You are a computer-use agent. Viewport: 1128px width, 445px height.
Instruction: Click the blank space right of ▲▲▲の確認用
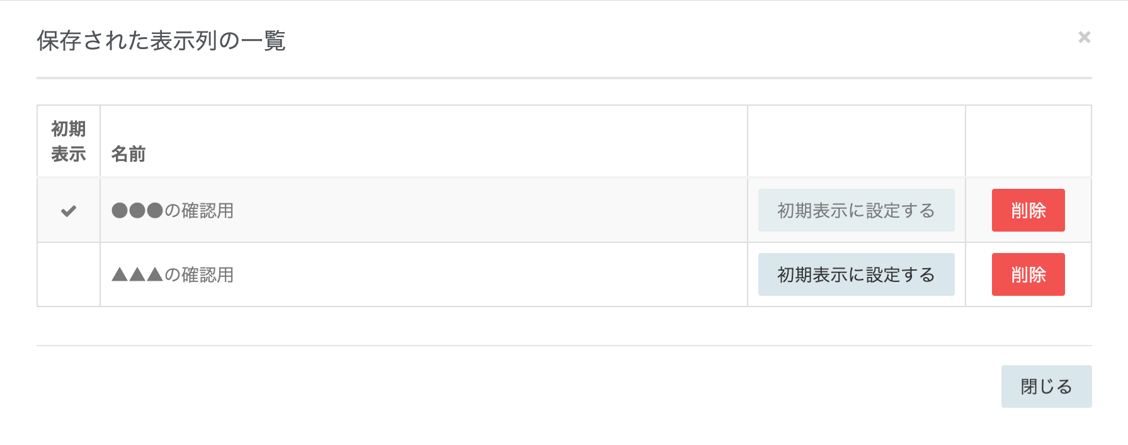tap(491, 275)
